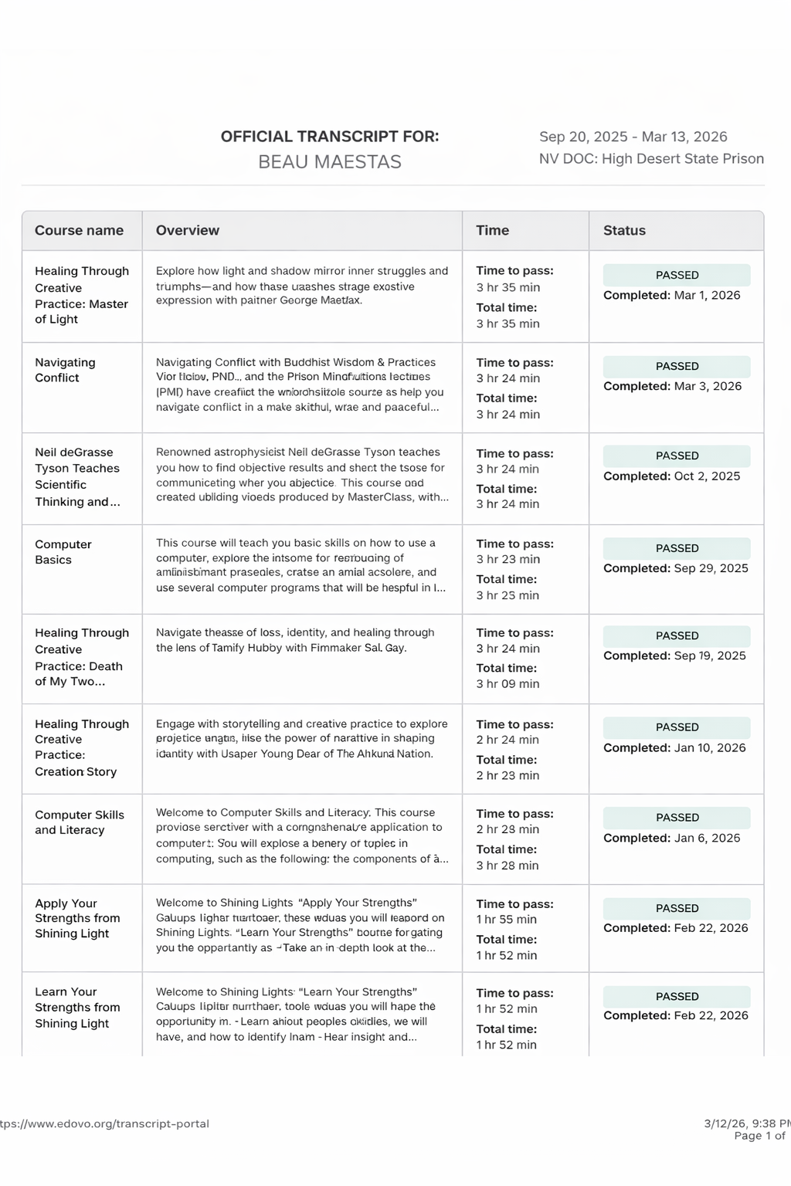Click the OFFICIAL TRANSCRIPT FOR heading
Image resolution: width=791 pixels, height=1186 pixels.
point(330,137)
